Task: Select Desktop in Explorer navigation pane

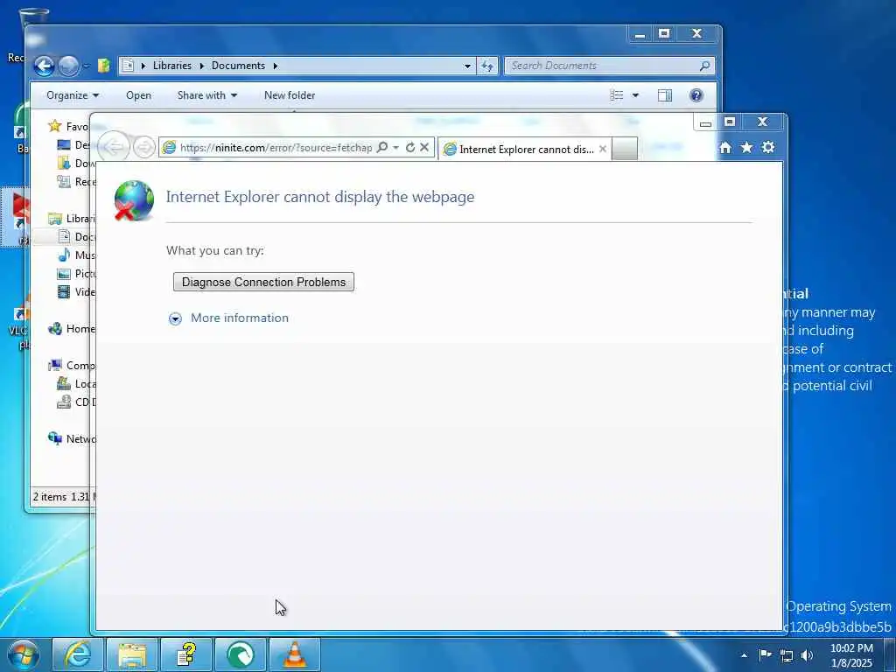Action: coord(75,144)
